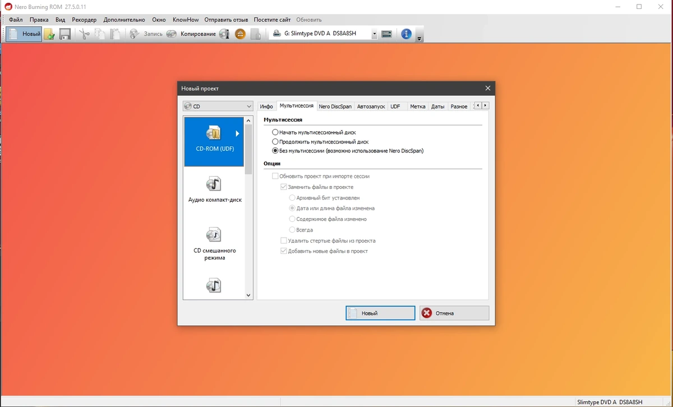Click the orange eject disc icon
Viewport: 673px width, 407px height.
[240, 34]
